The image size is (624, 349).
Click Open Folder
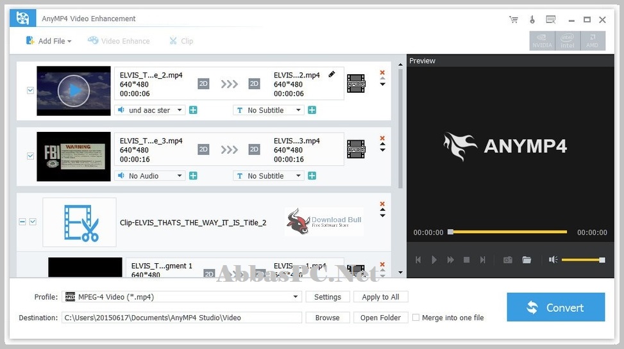click(380, 318)
